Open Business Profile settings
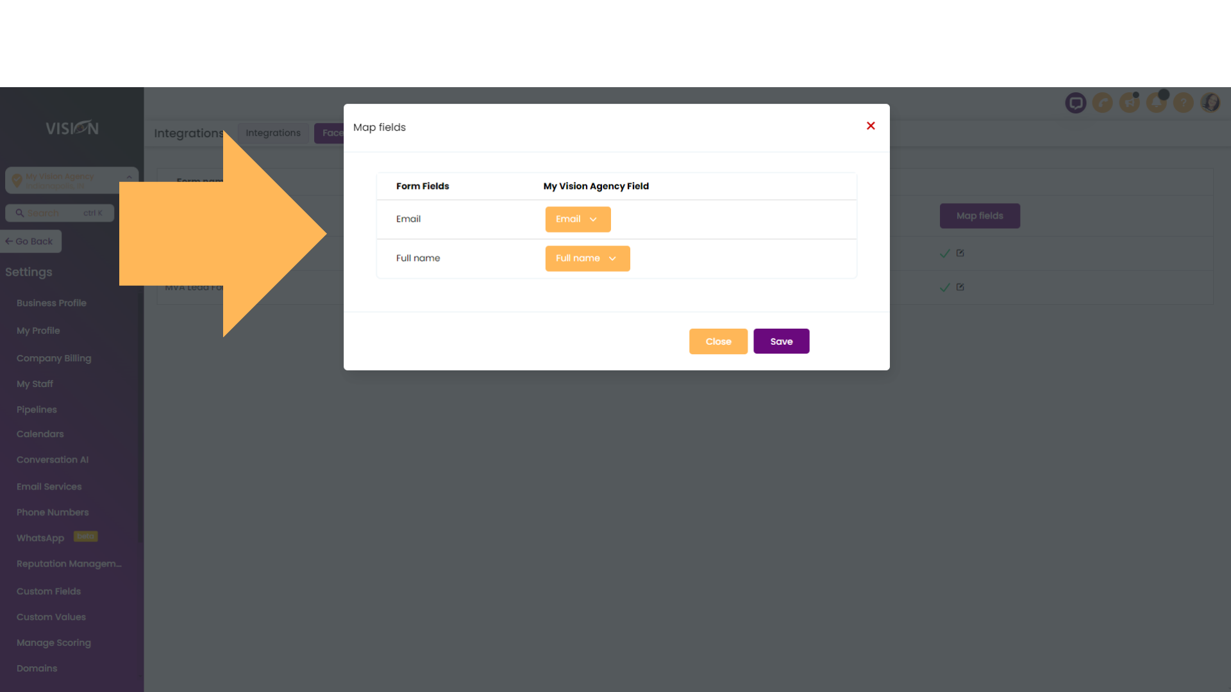 pos(51,303)
